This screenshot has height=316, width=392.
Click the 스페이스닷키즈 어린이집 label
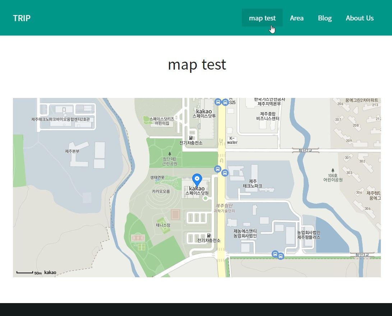(x=162, y=121)
